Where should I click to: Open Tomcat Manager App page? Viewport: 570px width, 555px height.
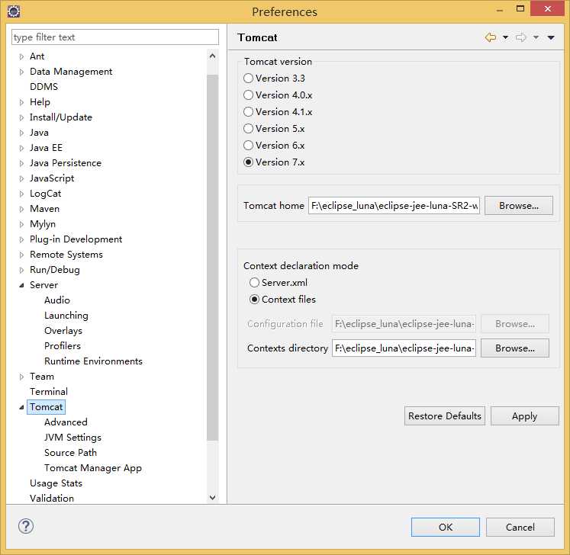(x=92, y=468)
